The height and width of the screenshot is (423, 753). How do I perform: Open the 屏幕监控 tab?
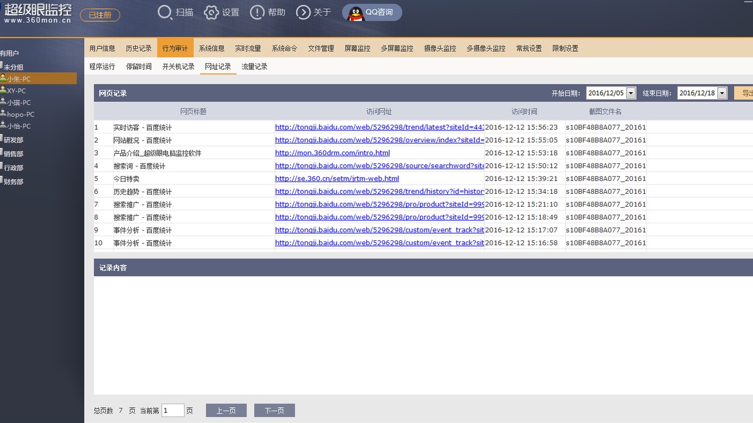[x=358, y=48]
